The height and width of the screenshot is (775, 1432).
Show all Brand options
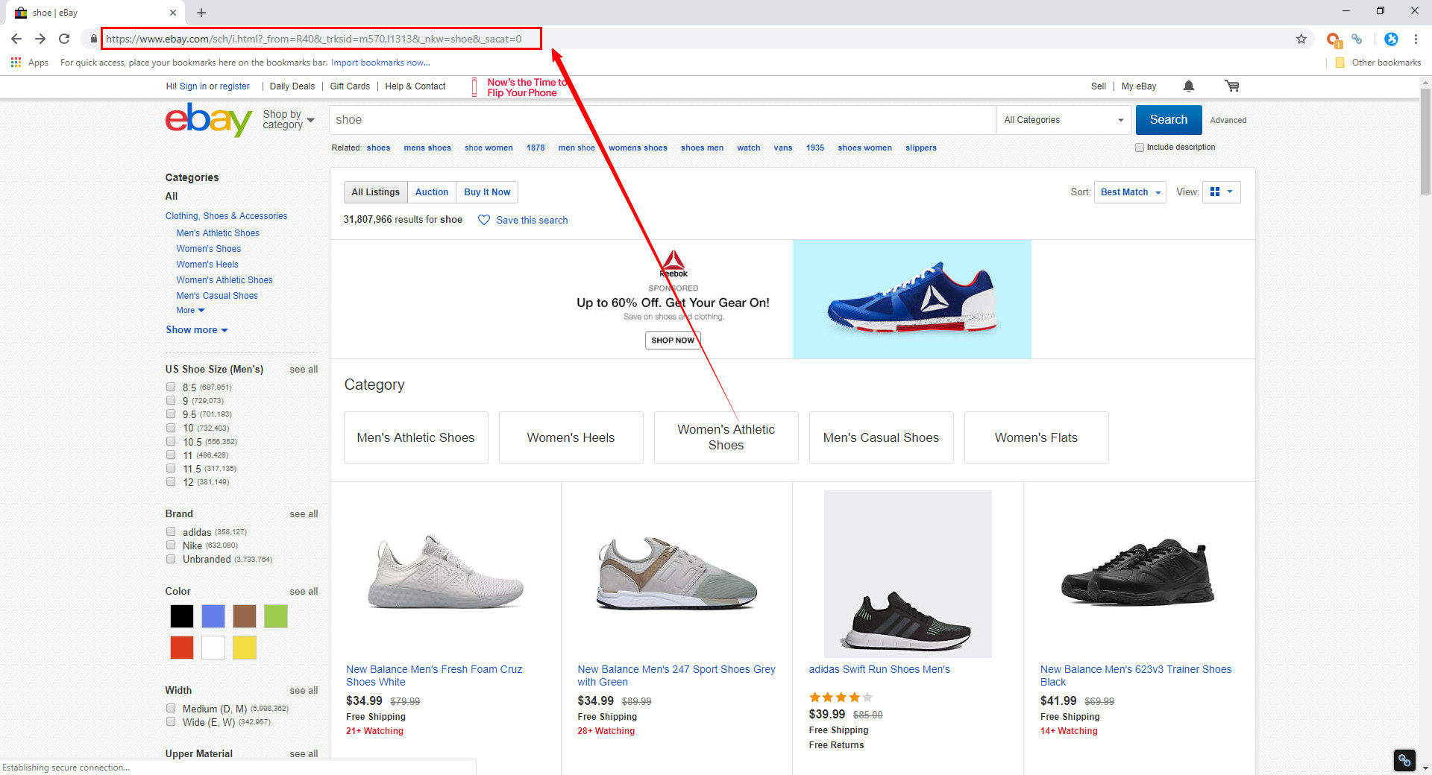[x=304, y=513]
